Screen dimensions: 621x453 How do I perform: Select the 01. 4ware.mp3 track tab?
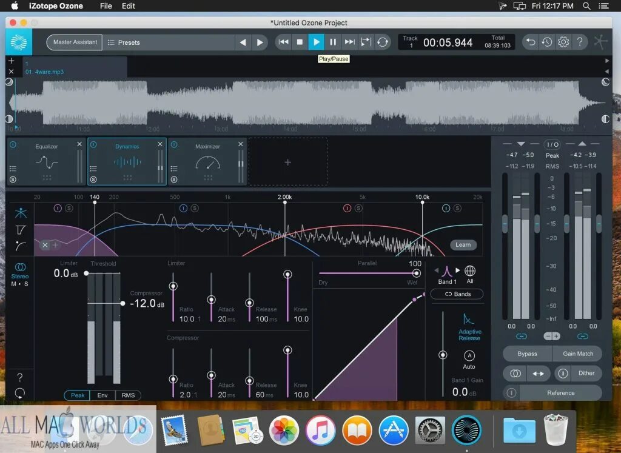point(75,68)
